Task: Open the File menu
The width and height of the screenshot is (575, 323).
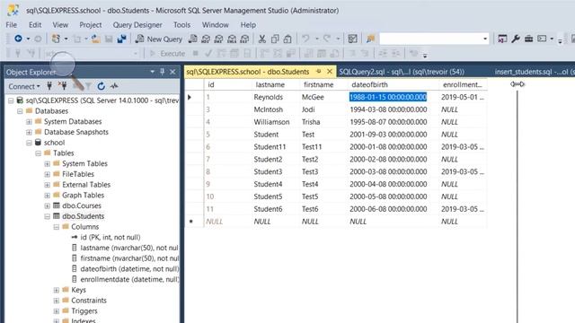Action: tap(12, 25)
